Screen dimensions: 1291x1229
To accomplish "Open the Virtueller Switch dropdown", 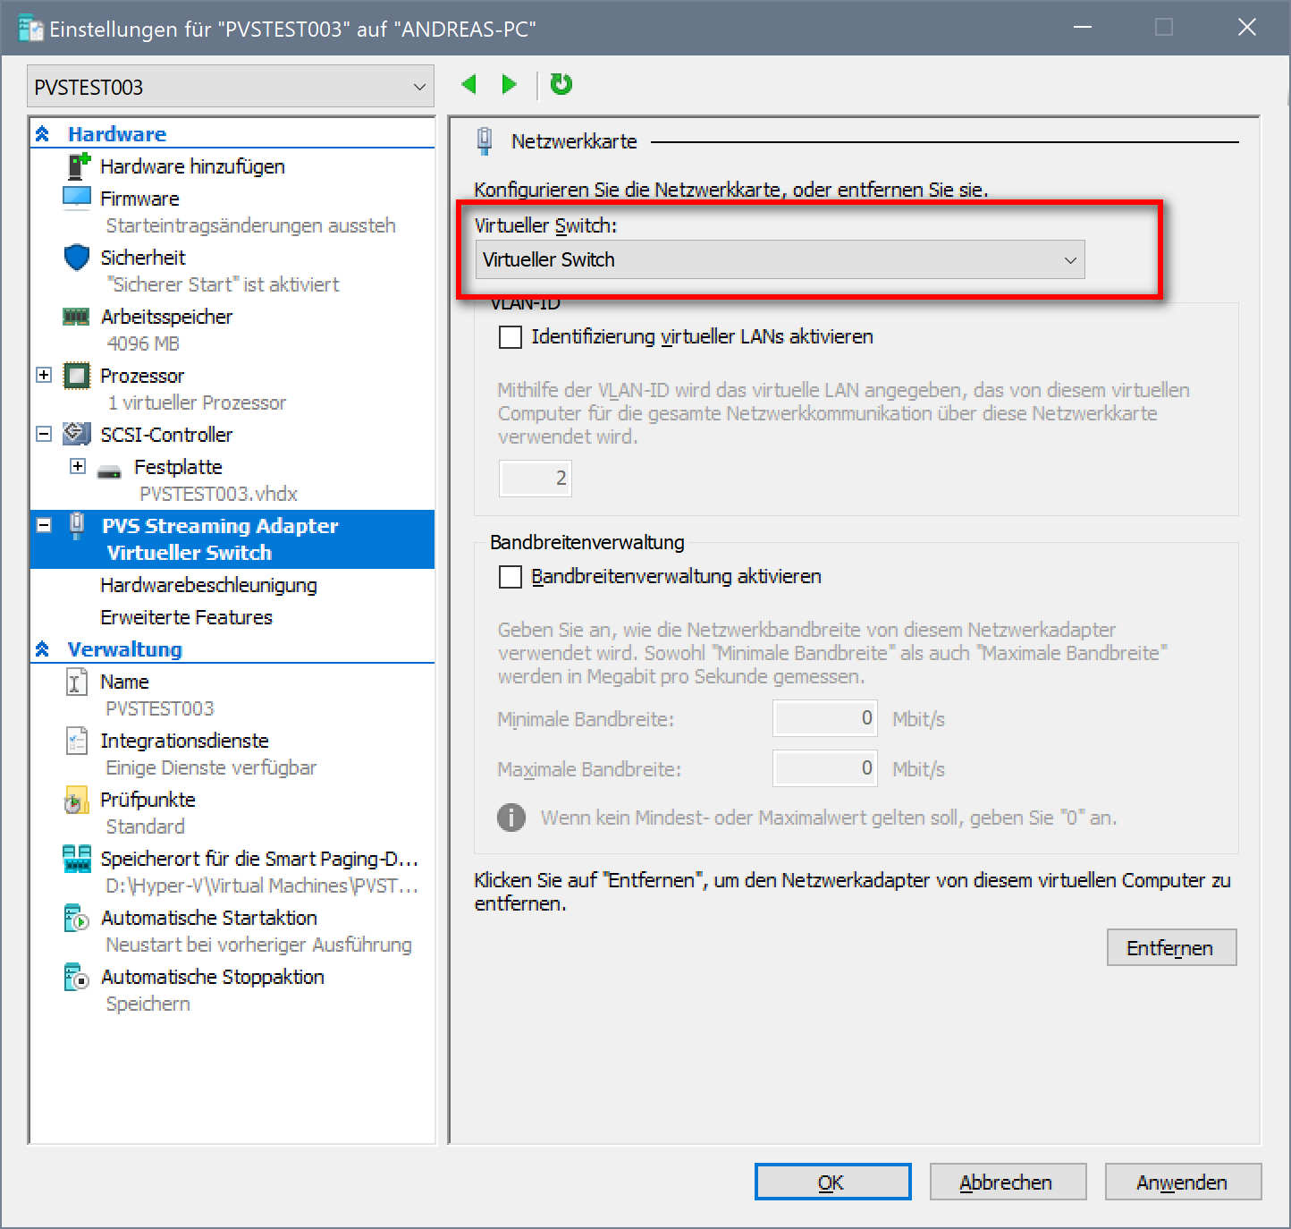I will (x=780, y=260).
